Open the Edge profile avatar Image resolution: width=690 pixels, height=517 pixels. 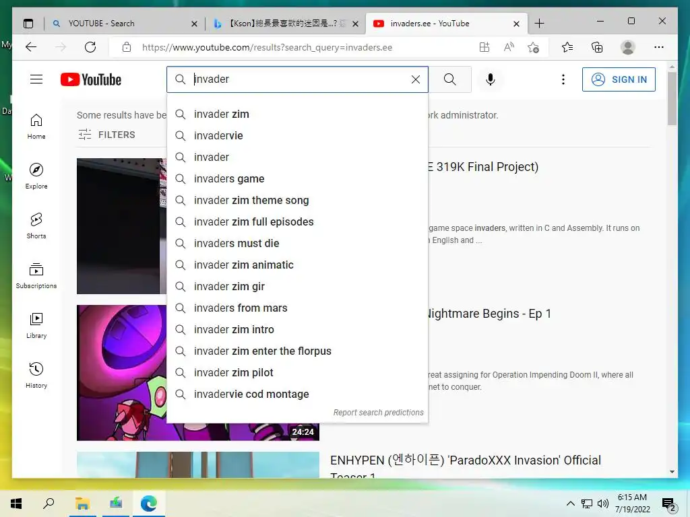click(x=628, y=47)
